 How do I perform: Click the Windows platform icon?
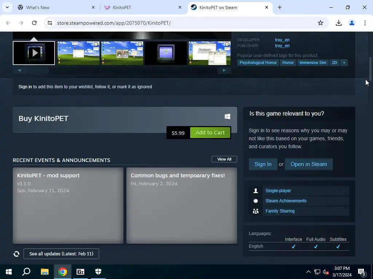click(227, 116)
